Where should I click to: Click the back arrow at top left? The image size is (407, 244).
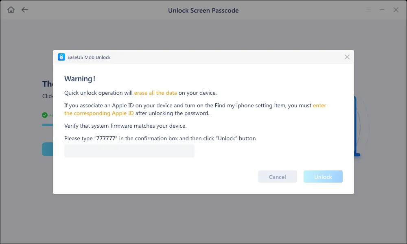point(24,9)
